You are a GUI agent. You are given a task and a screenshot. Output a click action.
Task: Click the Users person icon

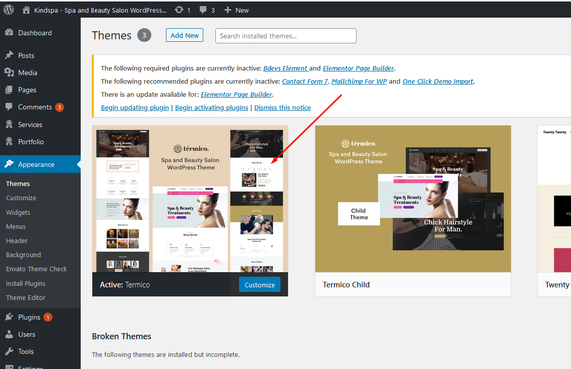9,334
